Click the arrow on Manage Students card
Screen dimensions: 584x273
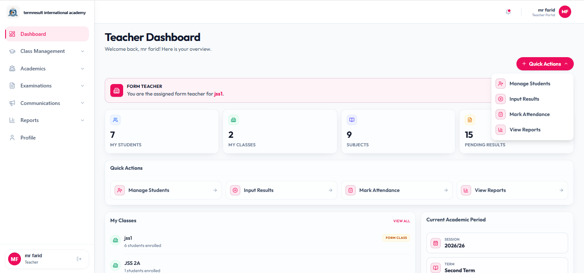[215, 190]
